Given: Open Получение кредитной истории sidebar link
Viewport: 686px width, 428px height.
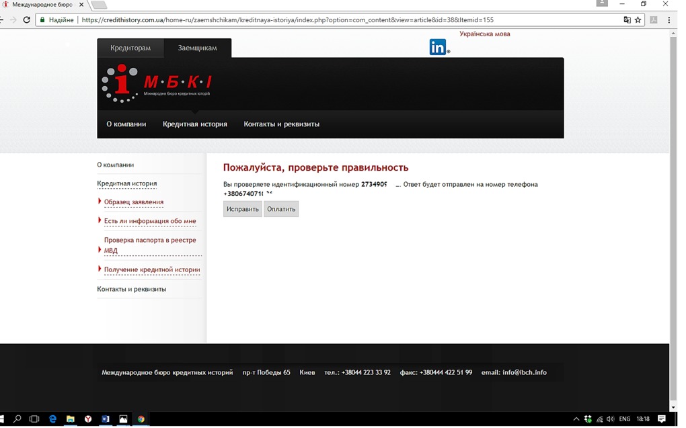Looking at the screenshot, I should coord(151,270).
